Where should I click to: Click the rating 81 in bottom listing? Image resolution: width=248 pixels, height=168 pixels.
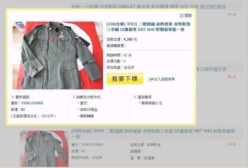(84, 151)
